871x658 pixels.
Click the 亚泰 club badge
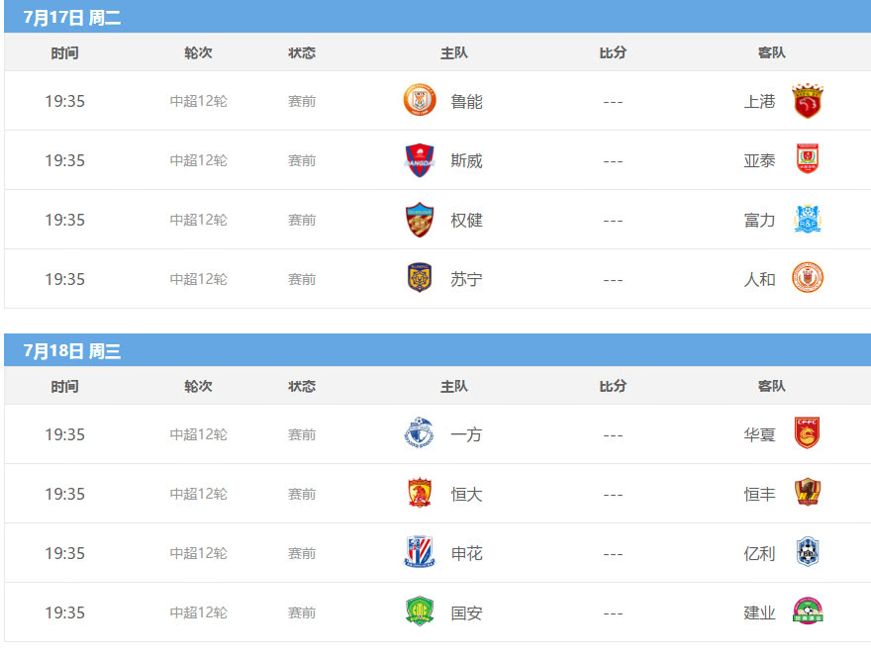point(808,160)
